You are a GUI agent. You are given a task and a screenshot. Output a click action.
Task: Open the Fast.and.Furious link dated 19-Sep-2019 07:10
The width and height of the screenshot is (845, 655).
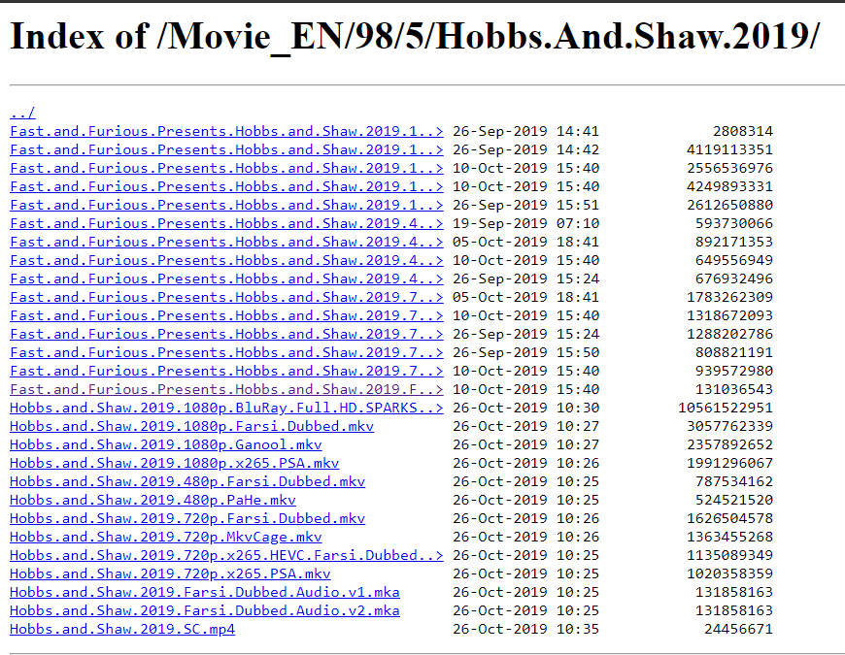[226, 223]
